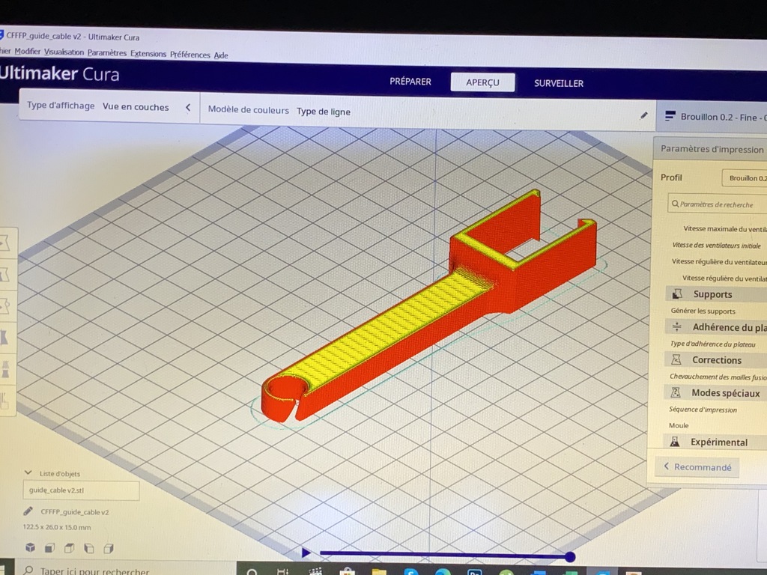The width and height of the screenshot is (767, 575).
Task: Expand the Corrections settings section
Action: coord(715,360)
